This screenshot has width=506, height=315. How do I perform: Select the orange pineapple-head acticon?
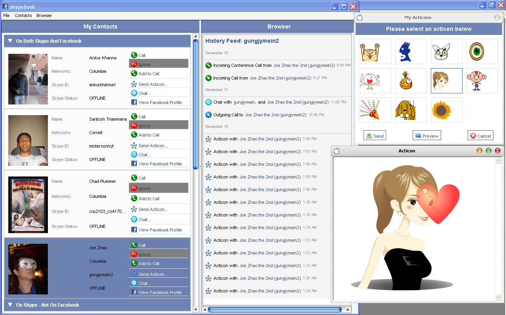click(x=411, y=81)
